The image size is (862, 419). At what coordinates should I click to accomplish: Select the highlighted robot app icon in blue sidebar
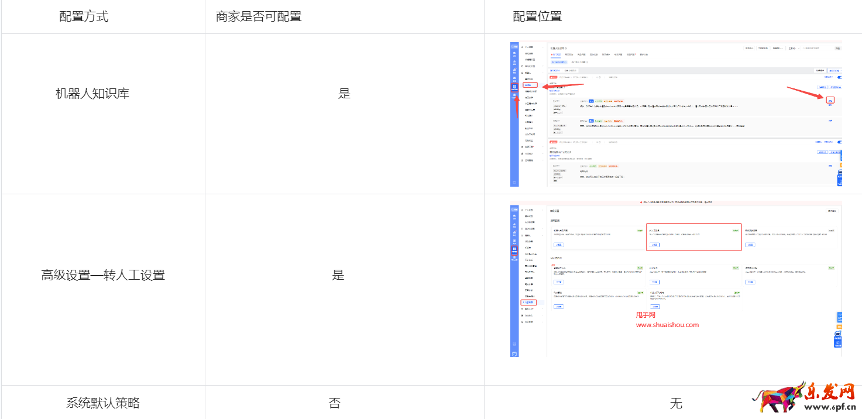[x=515, y=85]
